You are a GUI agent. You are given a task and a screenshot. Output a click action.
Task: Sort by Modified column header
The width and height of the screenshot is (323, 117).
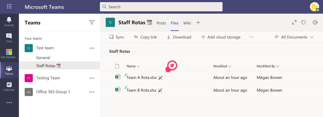point(222,66)
